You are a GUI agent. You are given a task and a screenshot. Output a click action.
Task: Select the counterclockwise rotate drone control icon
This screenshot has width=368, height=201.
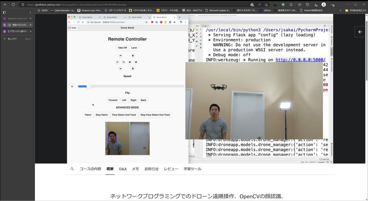point(124,62)
